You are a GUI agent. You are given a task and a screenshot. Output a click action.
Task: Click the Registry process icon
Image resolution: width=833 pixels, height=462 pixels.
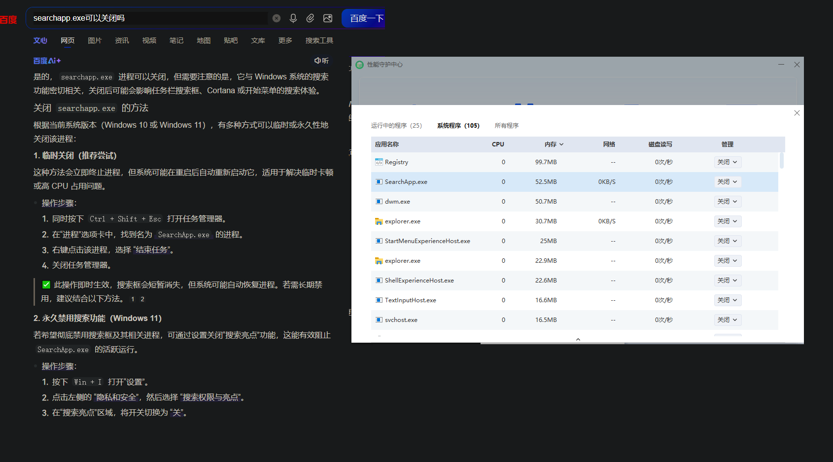pos(379,162)
